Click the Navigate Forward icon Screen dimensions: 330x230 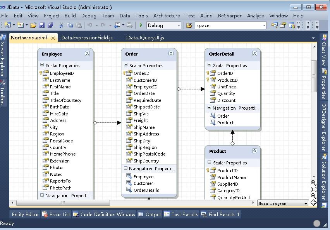pyautogui.click(x=130, y=25)
